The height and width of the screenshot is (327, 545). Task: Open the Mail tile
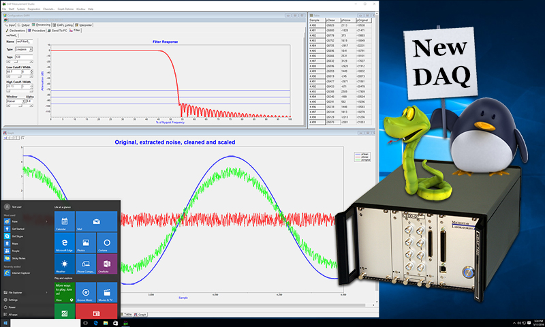click(97, 221)
